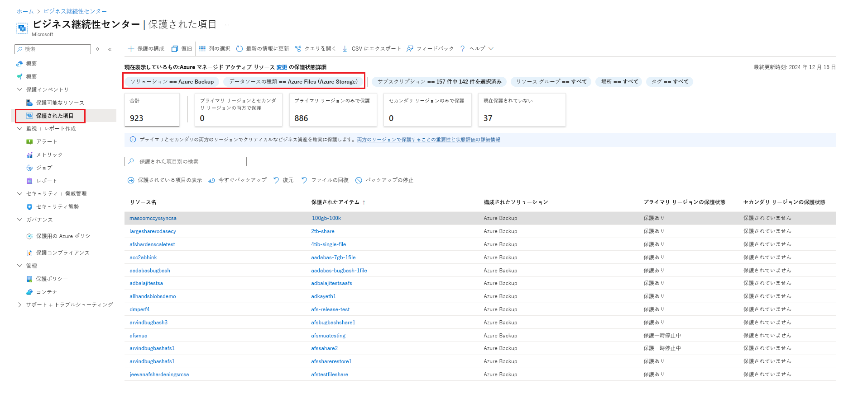The width and height of the screenshot is (848, 393).
Task: Click 今すぐバックアップ backup now icon
Action: 211,180
